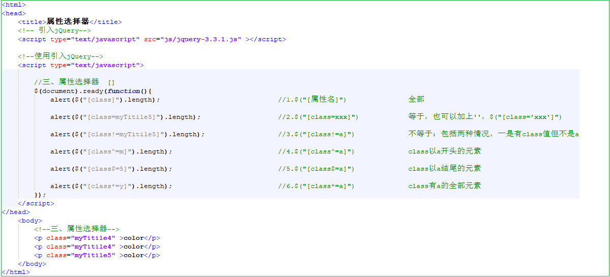610x277 pixels.
Task: Click the alert with [class^=m] selector
Action: pos(111,151)
